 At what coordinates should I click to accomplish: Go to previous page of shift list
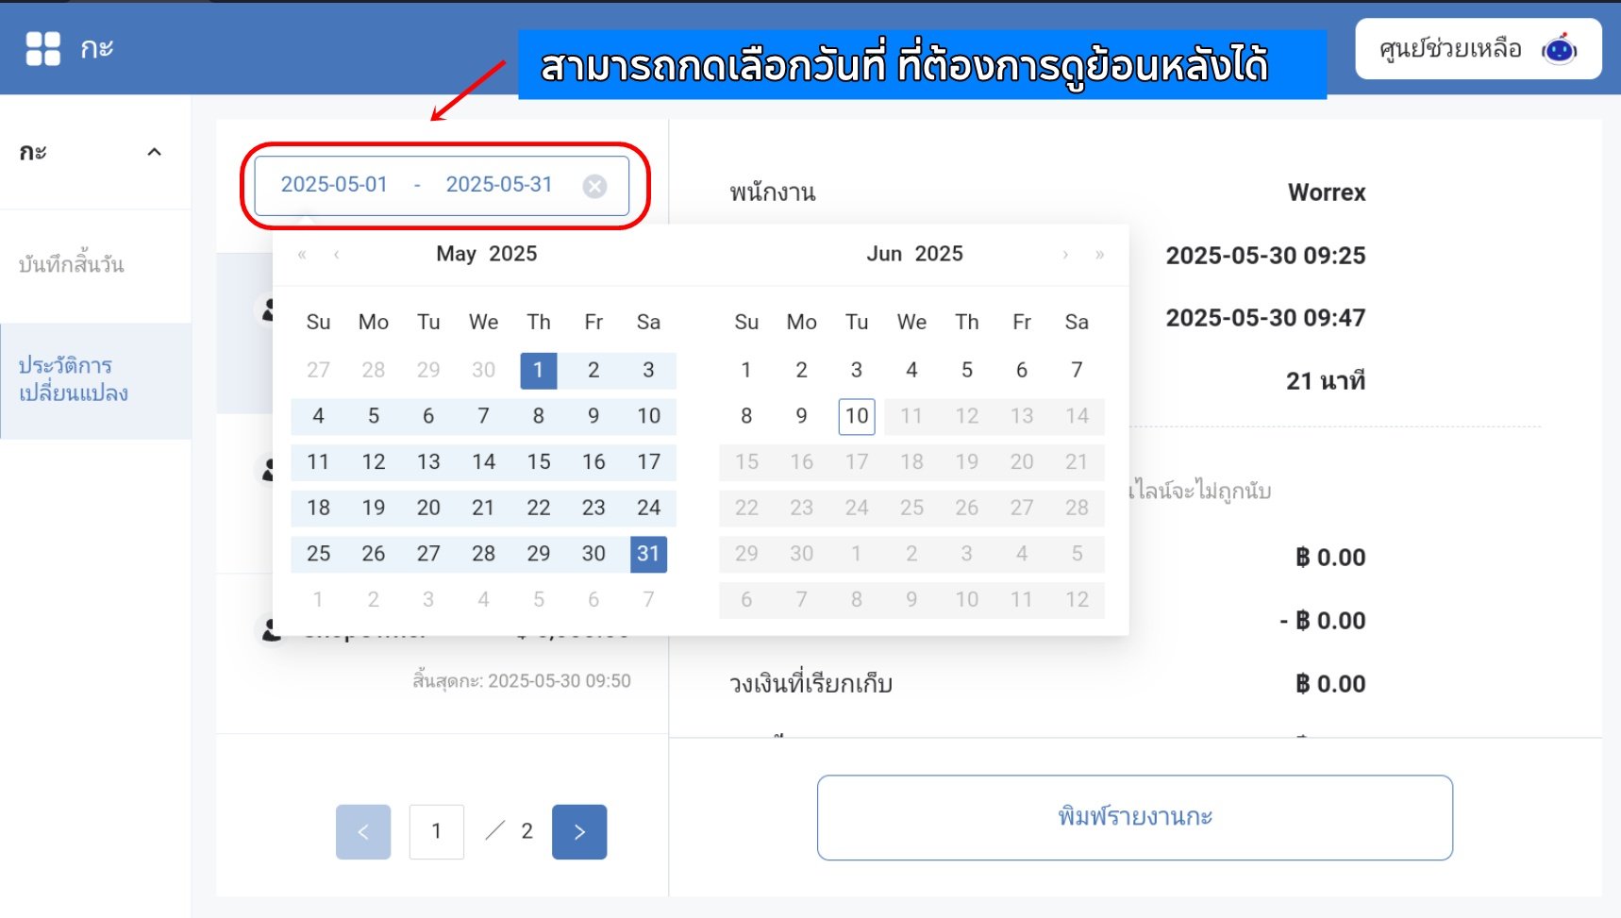tap(363, 832)
